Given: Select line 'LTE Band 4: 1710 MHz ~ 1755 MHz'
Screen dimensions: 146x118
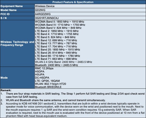Looking at the screenshot, I should tap(57, 34).
